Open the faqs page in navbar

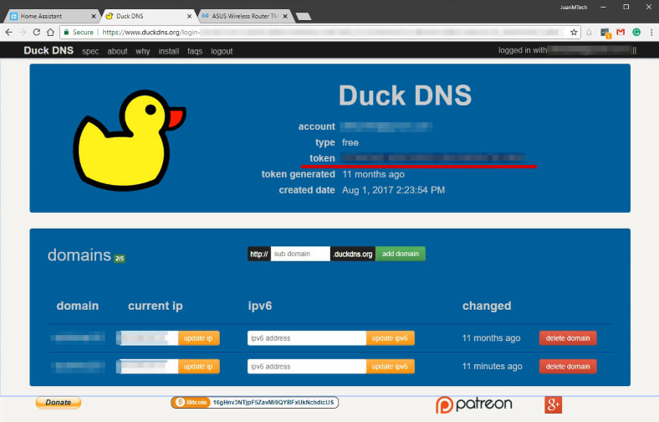point(195,51)
